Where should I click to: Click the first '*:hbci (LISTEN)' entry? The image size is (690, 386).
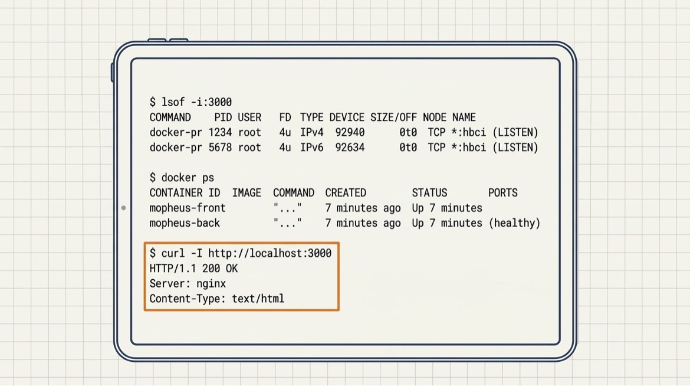click(495, 133)
